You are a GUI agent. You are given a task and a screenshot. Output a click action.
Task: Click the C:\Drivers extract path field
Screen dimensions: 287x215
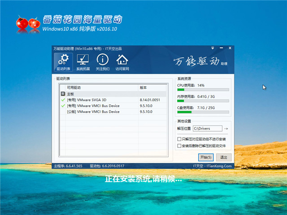pos(208,129)
